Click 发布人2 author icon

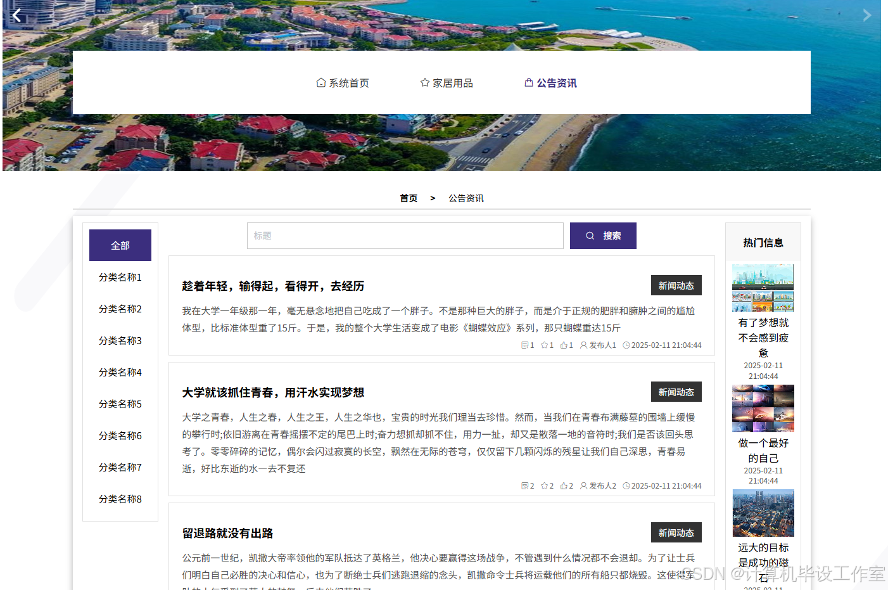(x=583, y=486)
